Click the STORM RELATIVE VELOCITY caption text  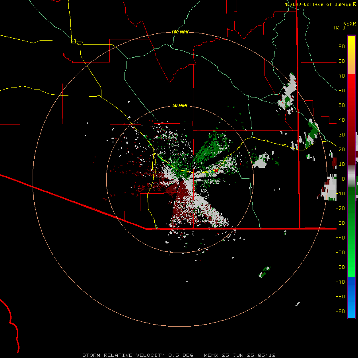[x=123, y=355]
